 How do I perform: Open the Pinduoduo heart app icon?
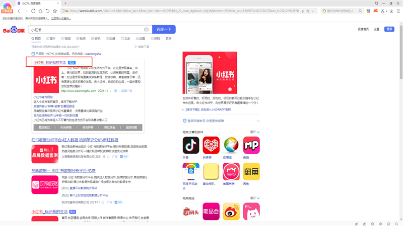click(x=211, y=145)
